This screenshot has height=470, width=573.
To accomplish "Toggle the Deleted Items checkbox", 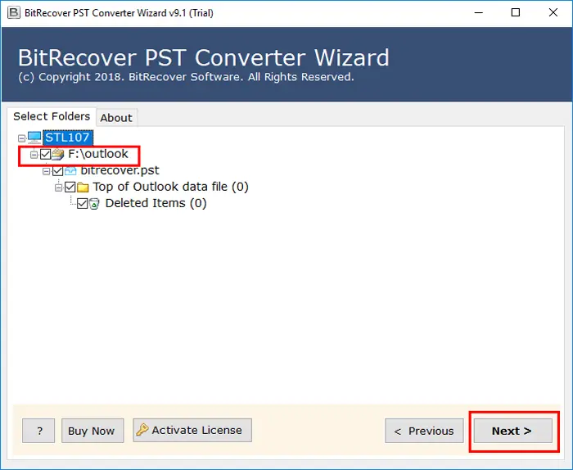I will pos(83,204).
